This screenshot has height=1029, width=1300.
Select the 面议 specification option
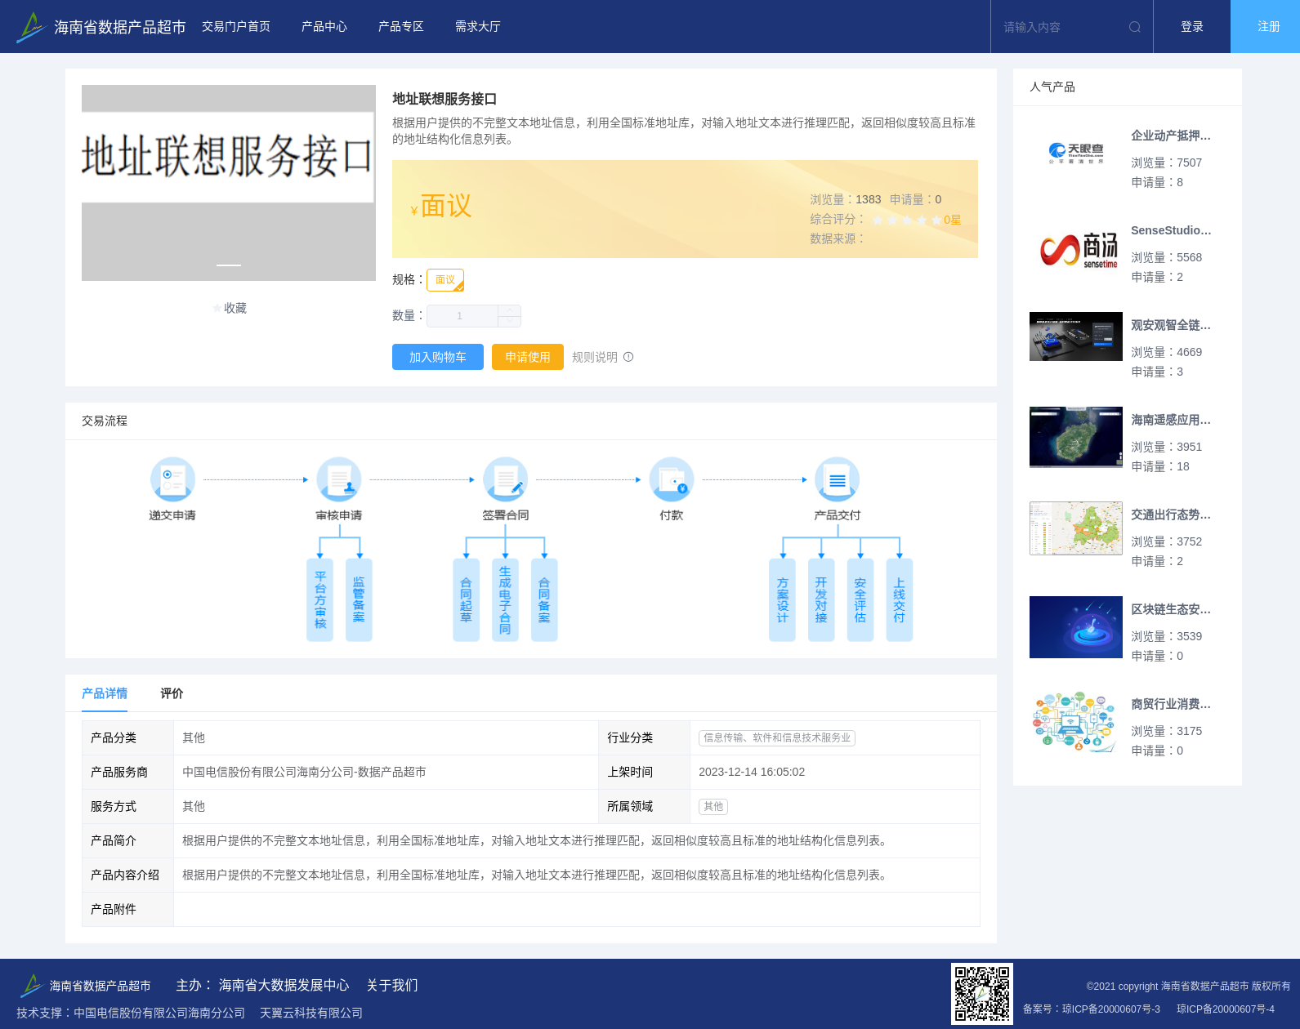tap(445, 280)
